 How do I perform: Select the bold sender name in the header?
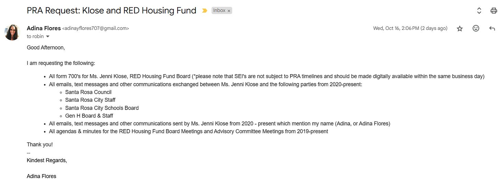point(44,28)
